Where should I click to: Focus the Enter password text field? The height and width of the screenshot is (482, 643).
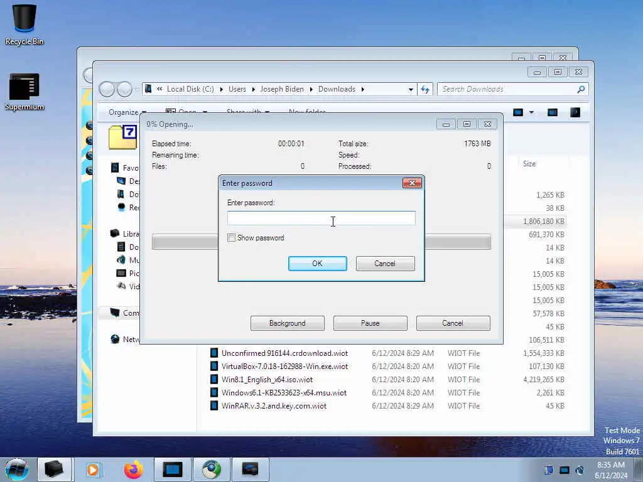pyautogui.click(x=321, y=218)
